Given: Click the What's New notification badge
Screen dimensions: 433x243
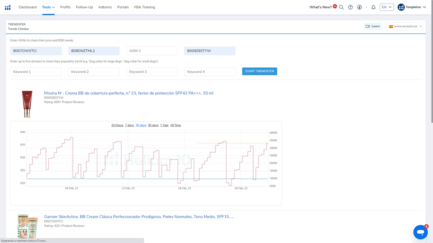Looking at the screenshot, I should point(335,6).
